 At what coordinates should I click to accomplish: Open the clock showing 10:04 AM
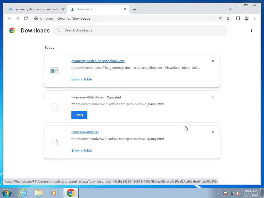[251, 193]
